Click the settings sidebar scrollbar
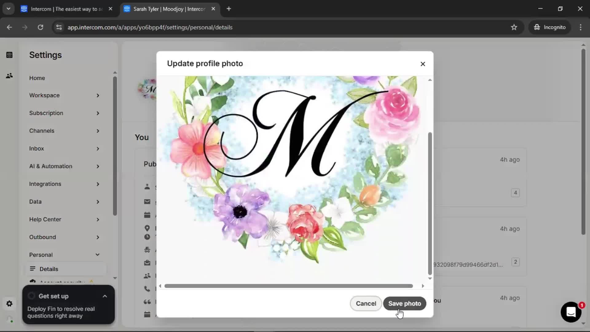Viewport: 590px width, 332px height. (115, 146)
